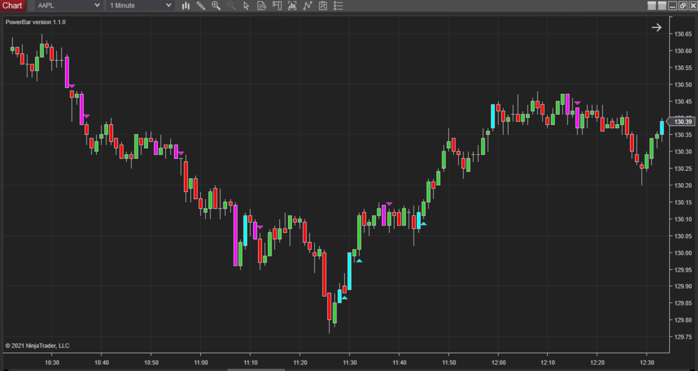Click the 130.50 price axis label
The image size is (698, 371).
tap(683, 84)
